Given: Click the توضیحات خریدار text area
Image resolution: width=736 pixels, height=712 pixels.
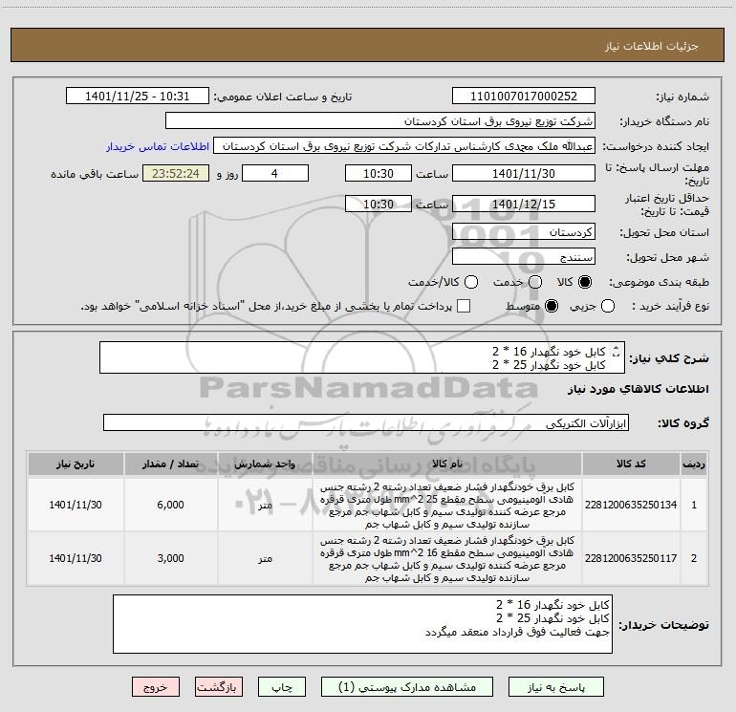Looking at the screenshot, I should [362, 624].
